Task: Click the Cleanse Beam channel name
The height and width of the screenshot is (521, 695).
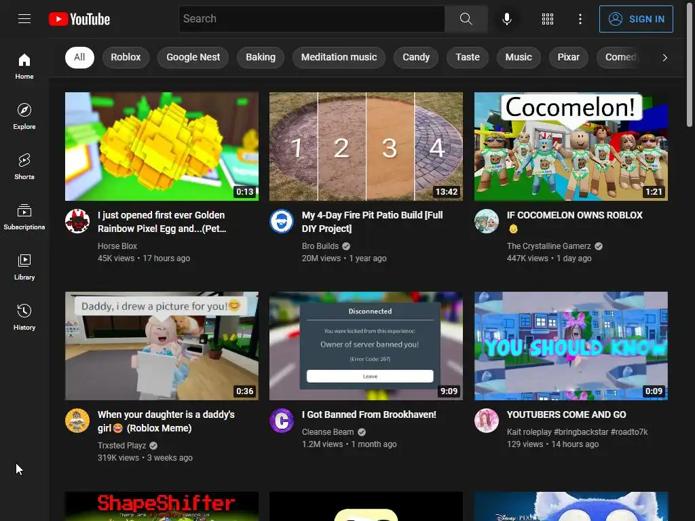Action: click(328, 432)
